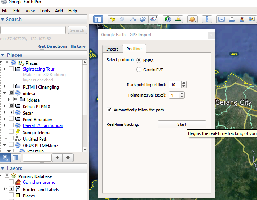Open Get Directions link
Viewport: 257px width, 200px height.
(53, 46)
